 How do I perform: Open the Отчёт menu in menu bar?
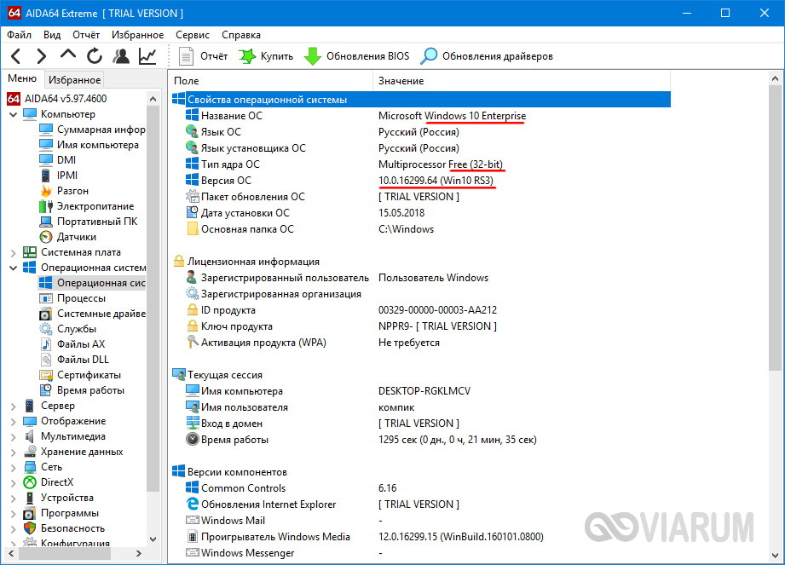(86, 35)
